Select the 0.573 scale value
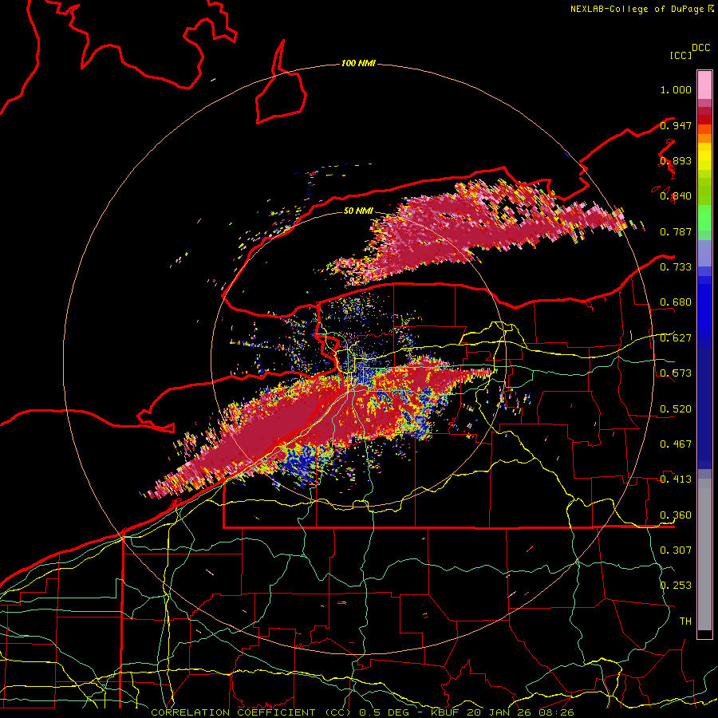The height and width of the screenshot is (718, 718). 676,373
